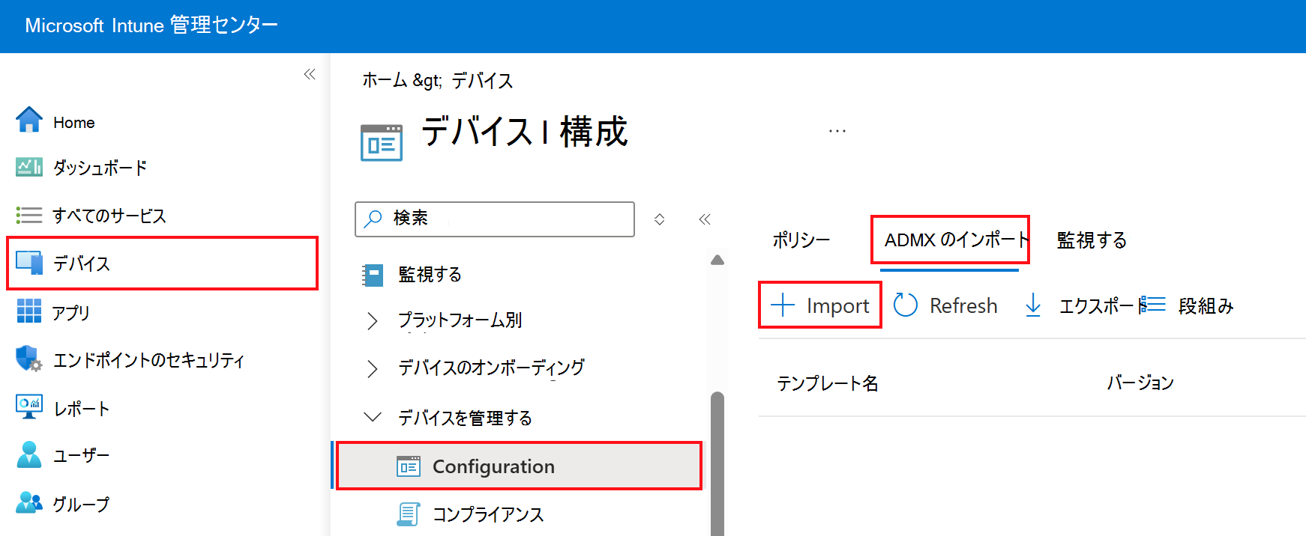The width and height of the screenshot is (1306, 536).
Task: Click the すべてのサービス list icon
Action: click(29, 216)
